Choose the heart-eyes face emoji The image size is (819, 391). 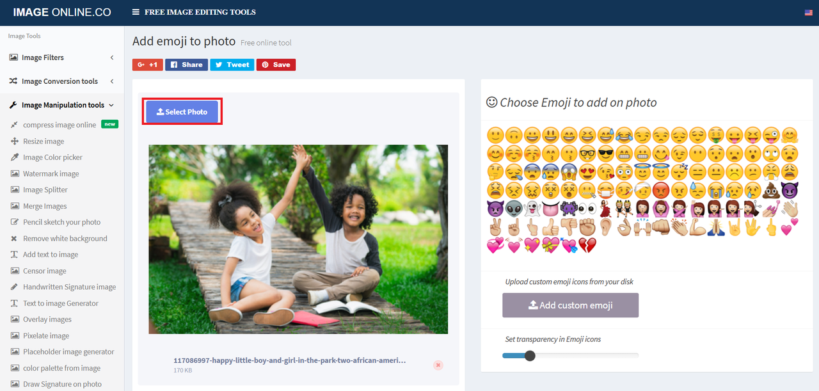pos(587,172)
